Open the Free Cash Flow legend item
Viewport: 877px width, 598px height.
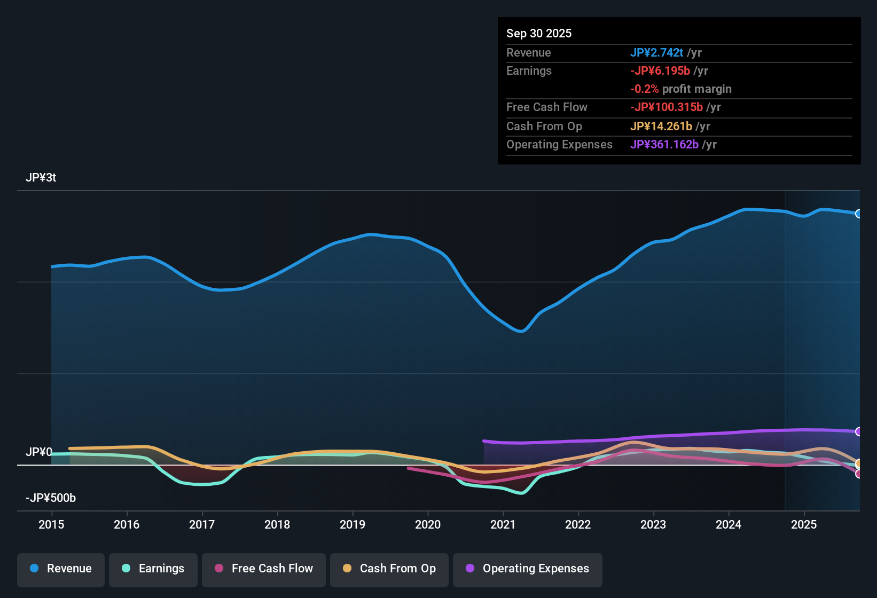(x=263, y=569)
